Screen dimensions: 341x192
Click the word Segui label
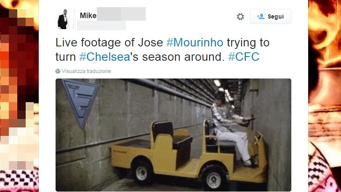coord(276,16)
